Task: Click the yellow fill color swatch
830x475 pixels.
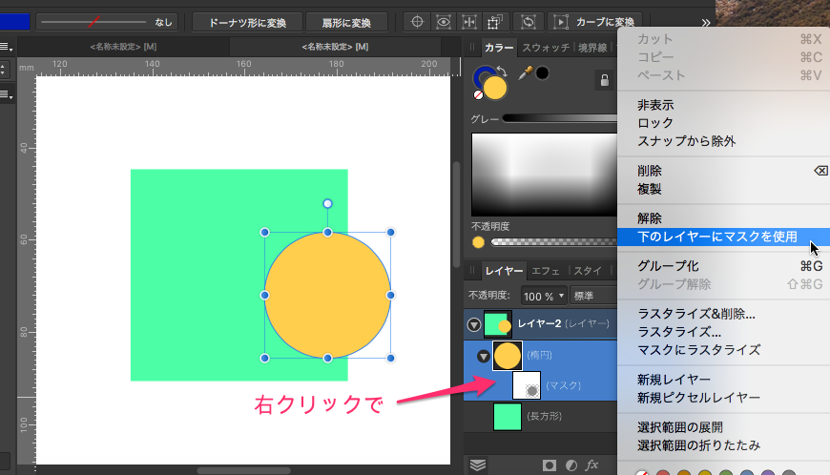Action: point(494,87)
